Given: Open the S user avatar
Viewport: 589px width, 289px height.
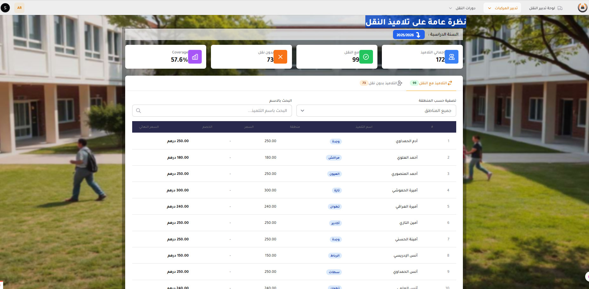Looking at the screenshot, I should pyautogui.click(x=5, y=8).
